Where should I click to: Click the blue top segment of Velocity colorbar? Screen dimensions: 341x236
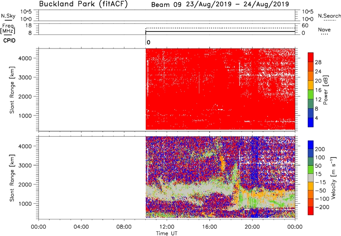click(x=311, y=145)
